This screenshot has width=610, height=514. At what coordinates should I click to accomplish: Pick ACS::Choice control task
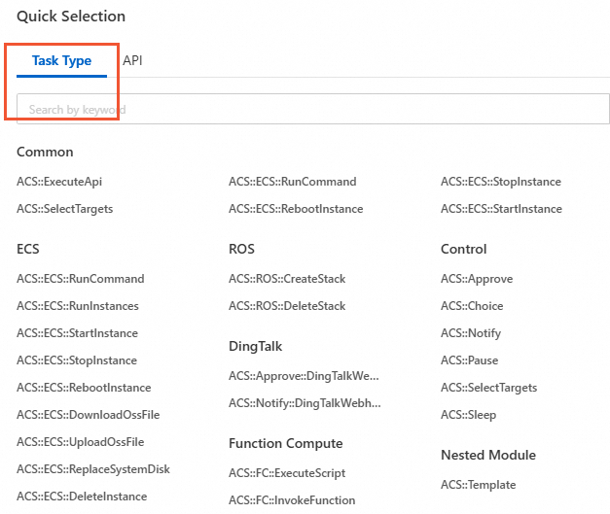(x=472, y=306)
